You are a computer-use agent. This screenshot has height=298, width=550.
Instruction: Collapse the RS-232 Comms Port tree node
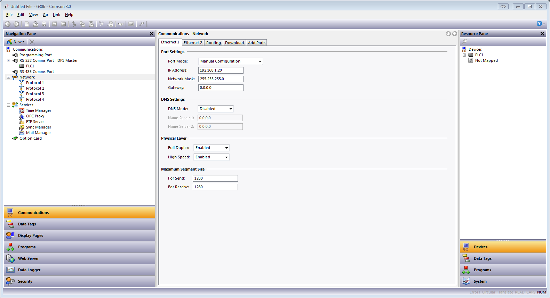point(9,60)
